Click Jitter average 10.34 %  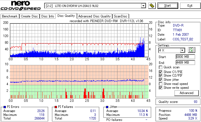click(x=143, y=111)
